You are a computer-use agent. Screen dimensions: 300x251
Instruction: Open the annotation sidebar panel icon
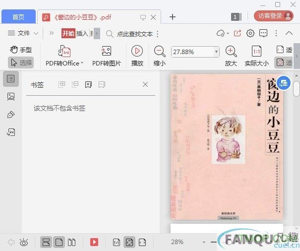point(11,115)
